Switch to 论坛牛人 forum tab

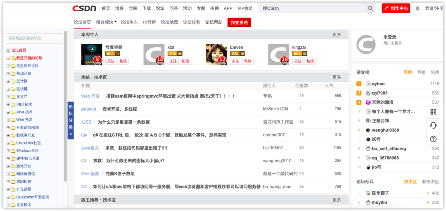point(129,22)
